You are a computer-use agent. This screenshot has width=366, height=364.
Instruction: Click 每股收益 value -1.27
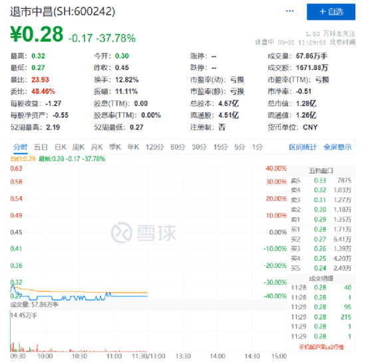point(53,103)
